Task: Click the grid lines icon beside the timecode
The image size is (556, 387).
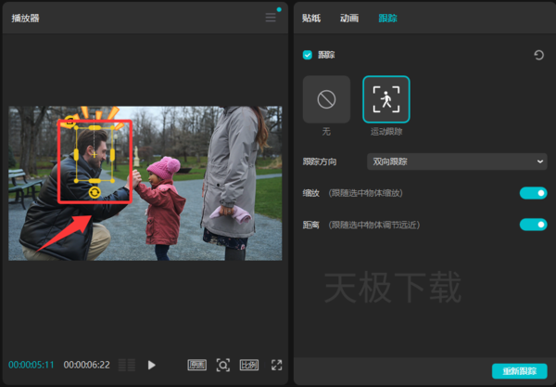Action: pyautogui.click(x=127, y=365)
